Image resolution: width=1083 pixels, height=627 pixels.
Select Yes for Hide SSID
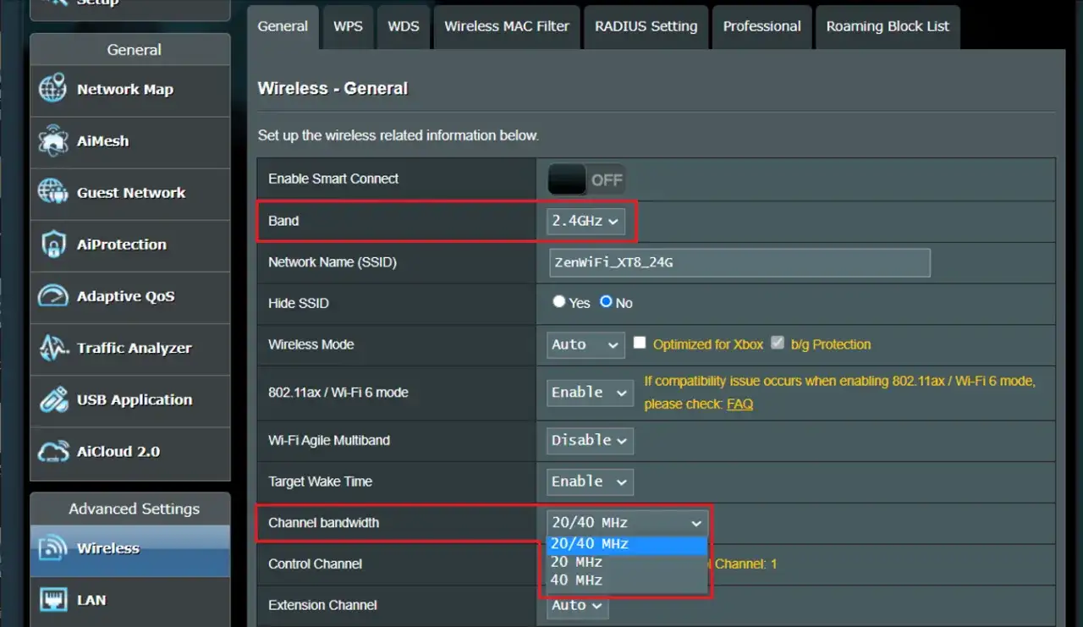click(x=559, y=302)
